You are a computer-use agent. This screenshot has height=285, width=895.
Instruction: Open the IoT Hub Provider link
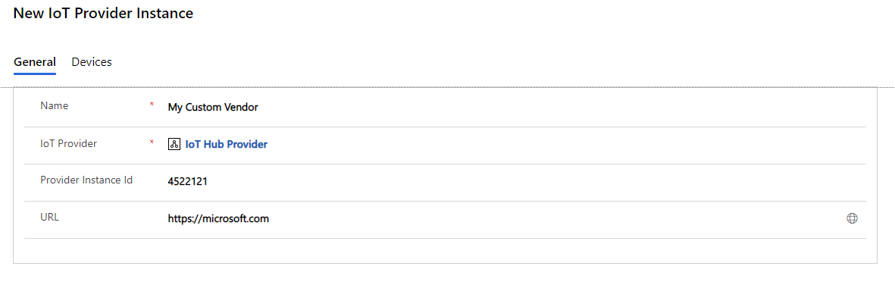click(226, 145)
